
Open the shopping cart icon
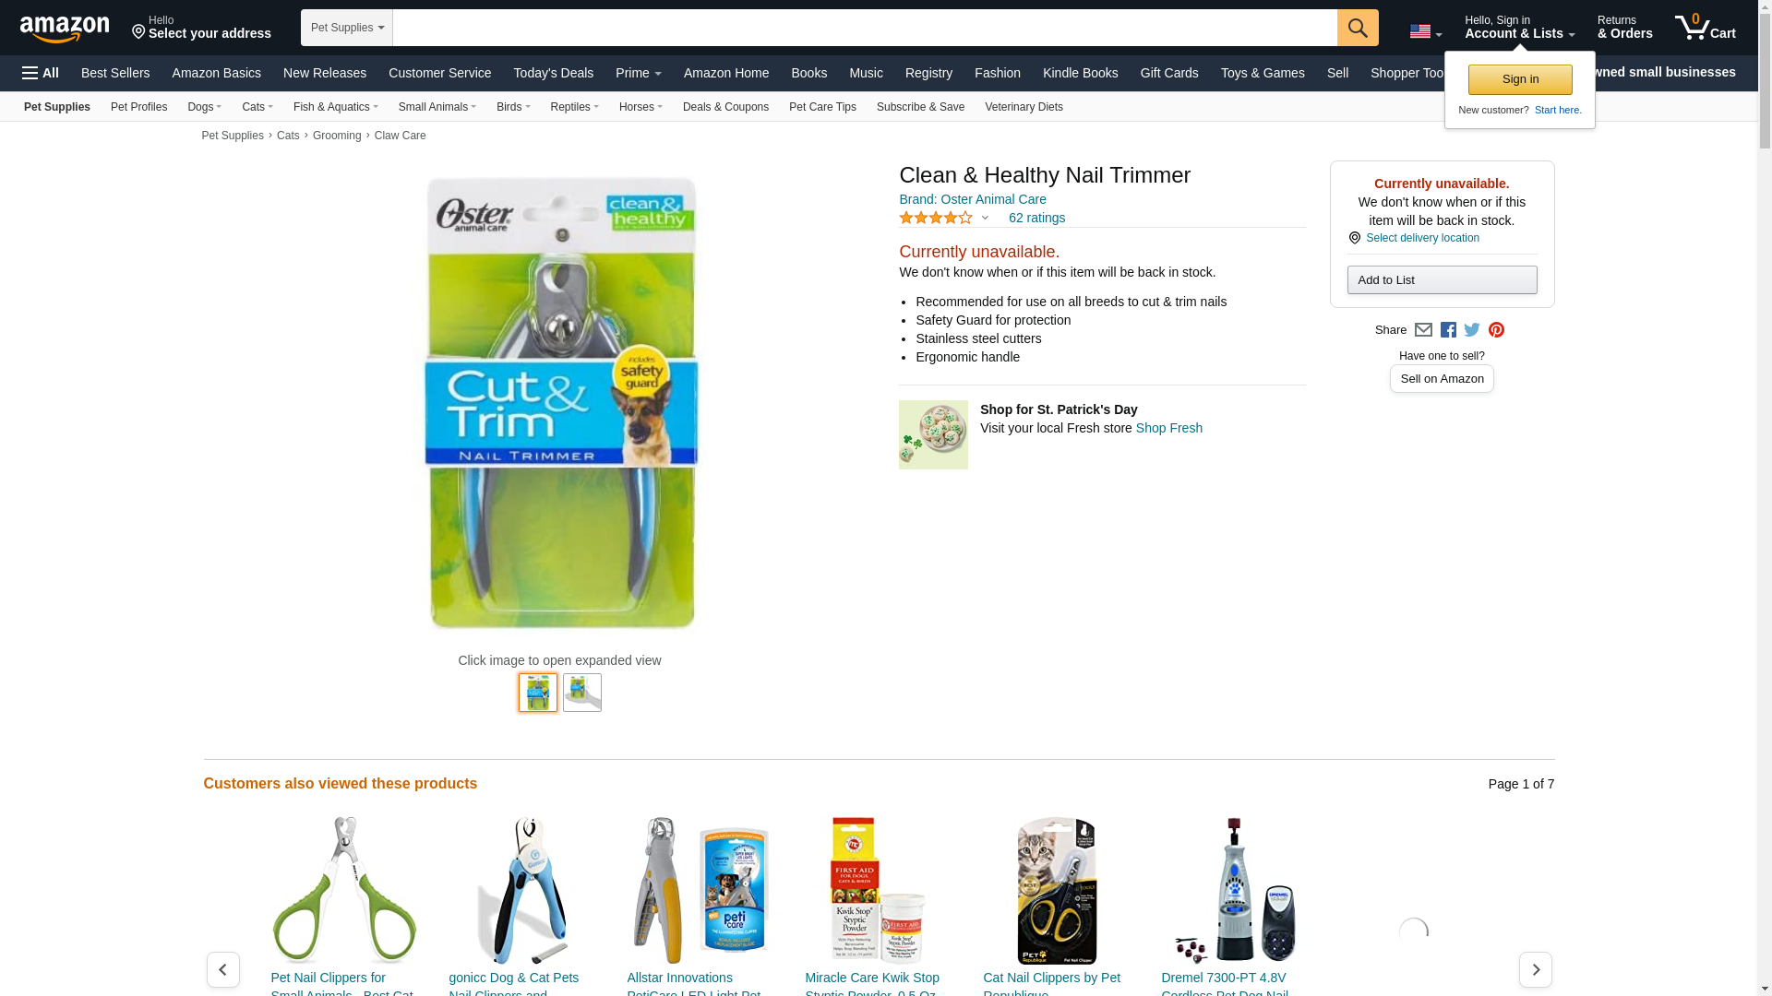[x=1706, y=28]
